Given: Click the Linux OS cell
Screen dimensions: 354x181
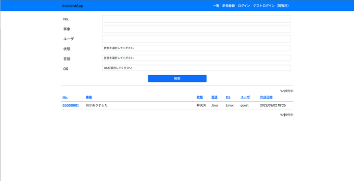Looking at the screenshot, I should point(230,105).
